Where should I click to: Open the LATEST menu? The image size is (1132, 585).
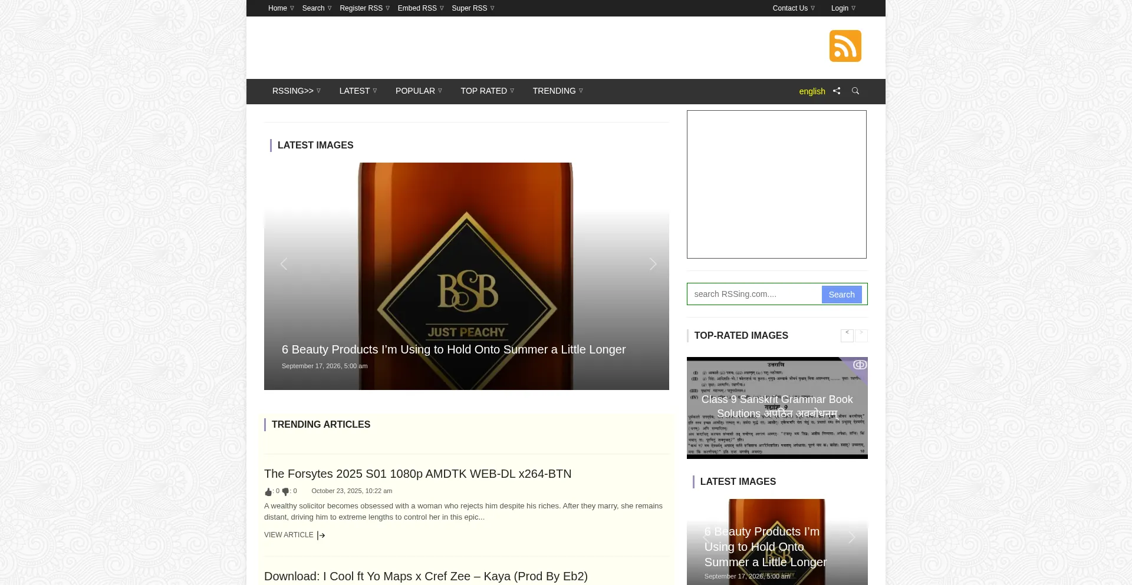click(358, 91)
